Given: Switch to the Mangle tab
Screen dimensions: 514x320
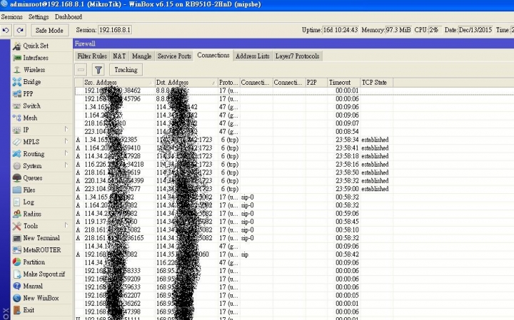Looking at the screenshot, I should point(141,56).
